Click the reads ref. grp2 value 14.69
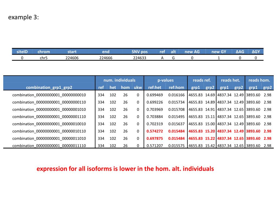The image size is (277, 208). point(210,95)
